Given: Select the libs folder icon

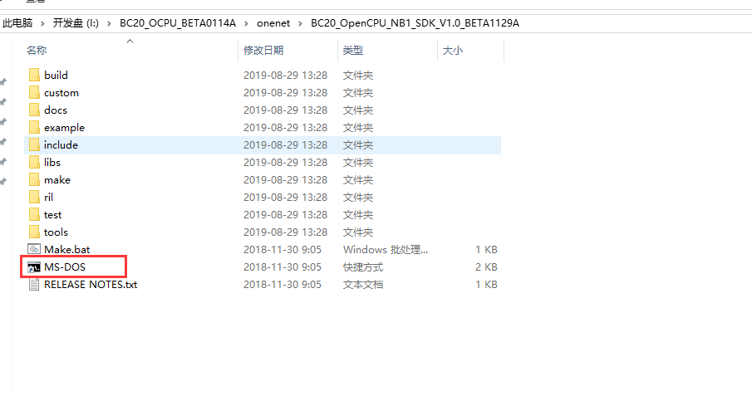Looking at the screenshot, I should [x=34, y=162].
